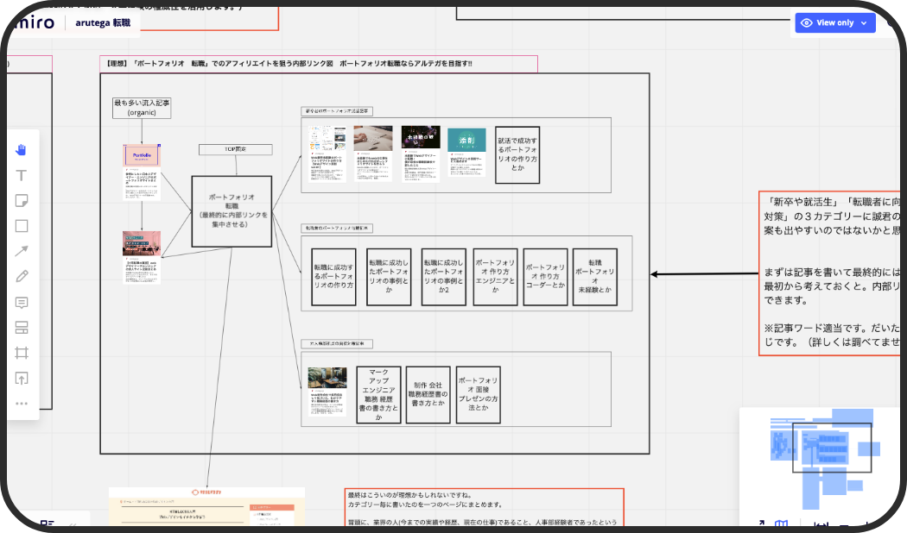Open more tools ellipsis in toolbar
This screenshot has width=907, height=533.
click(x=22, y=404)
